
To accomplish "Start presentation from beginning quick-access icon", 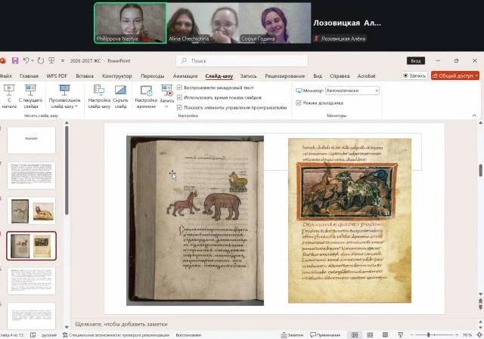I will tap(51, 60).
